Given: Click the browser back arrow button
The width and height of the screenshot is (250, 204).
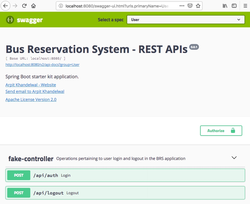Looking at the screenshot, I should tap(6, 6).
